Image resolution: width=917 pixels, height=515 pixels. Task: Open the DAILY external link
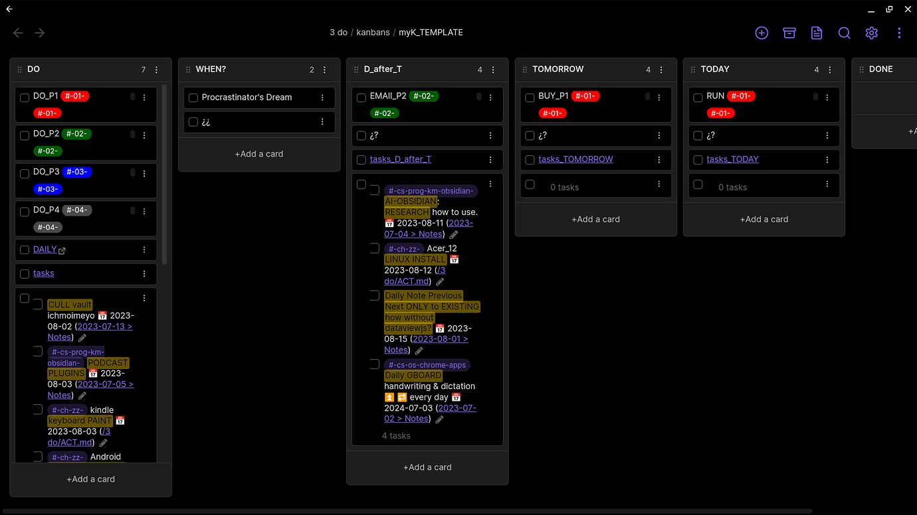pos(62,250)
